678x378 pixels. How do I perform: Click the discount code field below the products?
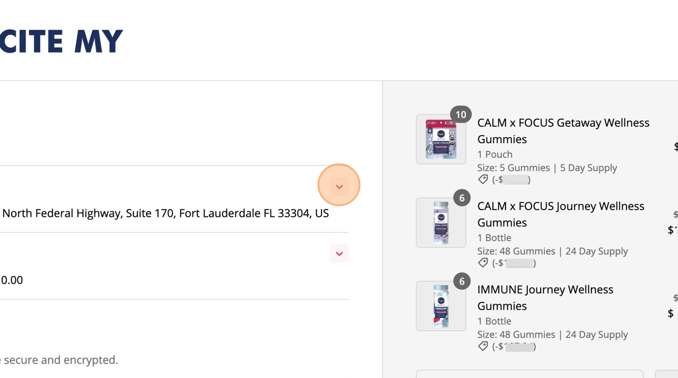(x=529, y=374)
